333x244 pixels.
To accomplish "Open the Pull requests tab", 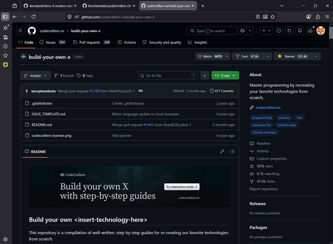I will coord(91,42).
